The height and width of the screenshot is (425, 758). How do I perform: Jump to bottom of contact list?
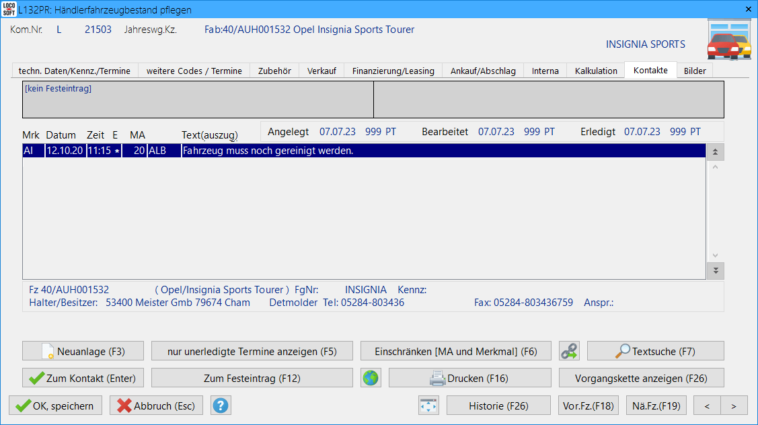715,270
